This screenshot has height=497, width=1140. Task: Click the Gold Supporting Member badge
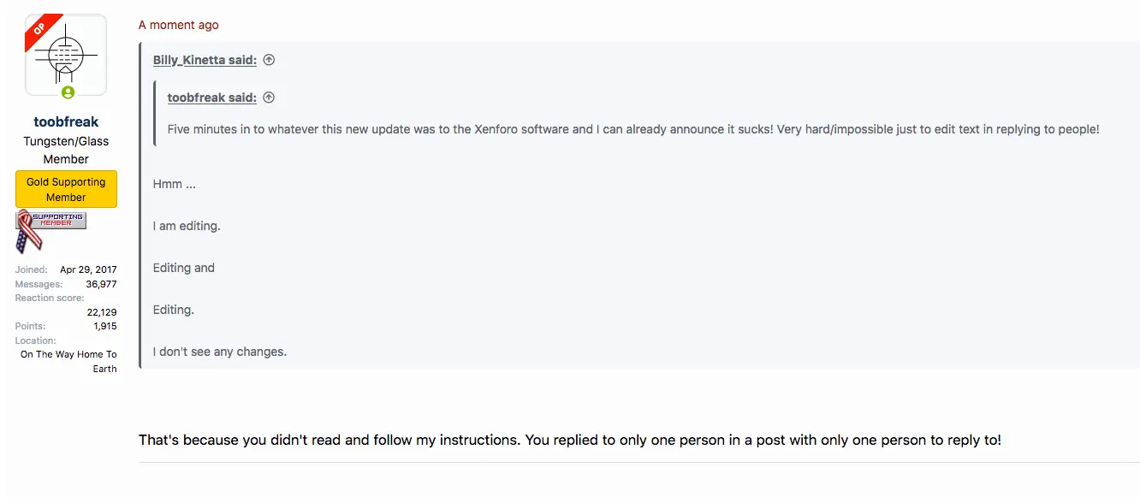(x=66, y=189)
